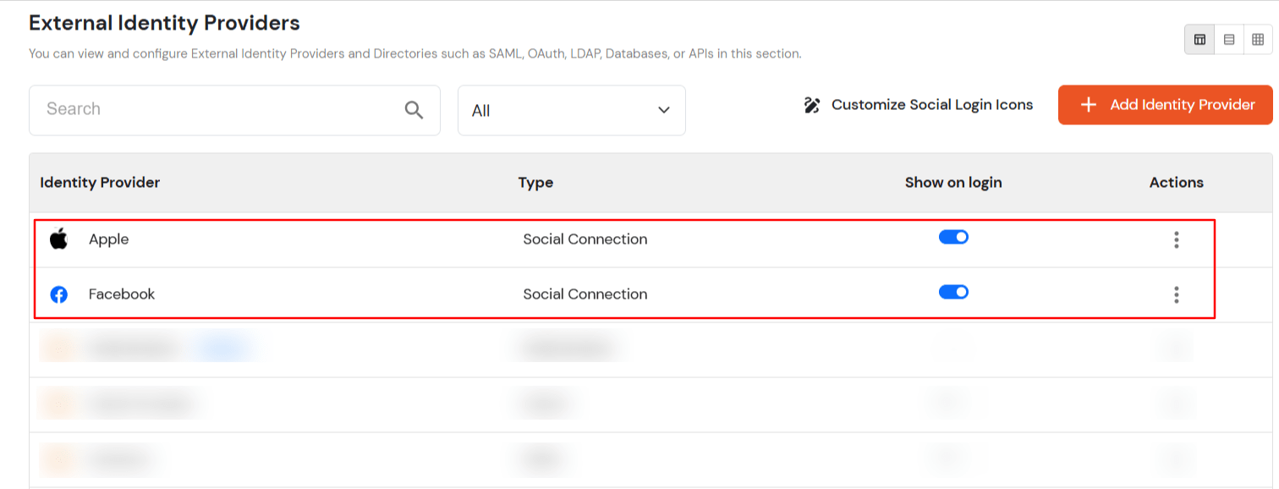Click the wand icon beside Customize Social Login Icons
The image size is (1279, 489).
(811, 104)
